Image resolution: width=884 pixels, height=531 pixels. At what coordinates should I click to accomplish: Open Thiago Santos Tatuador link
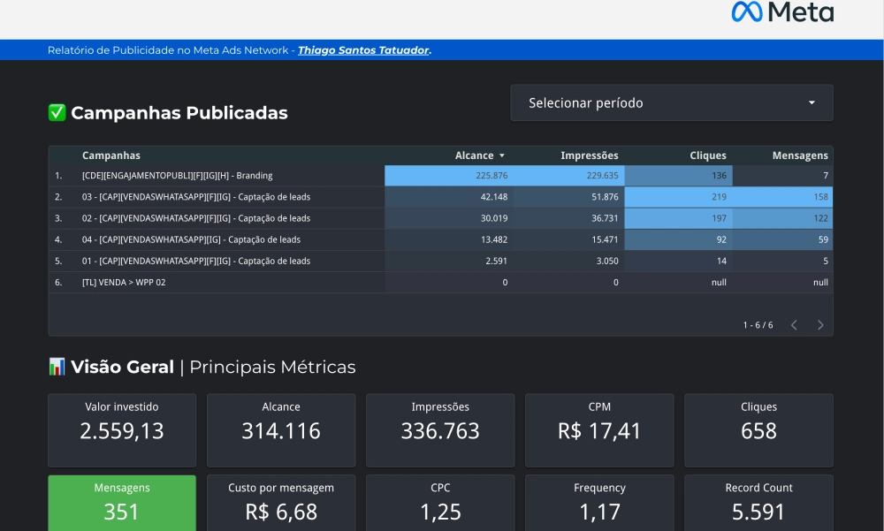(363, 50)
